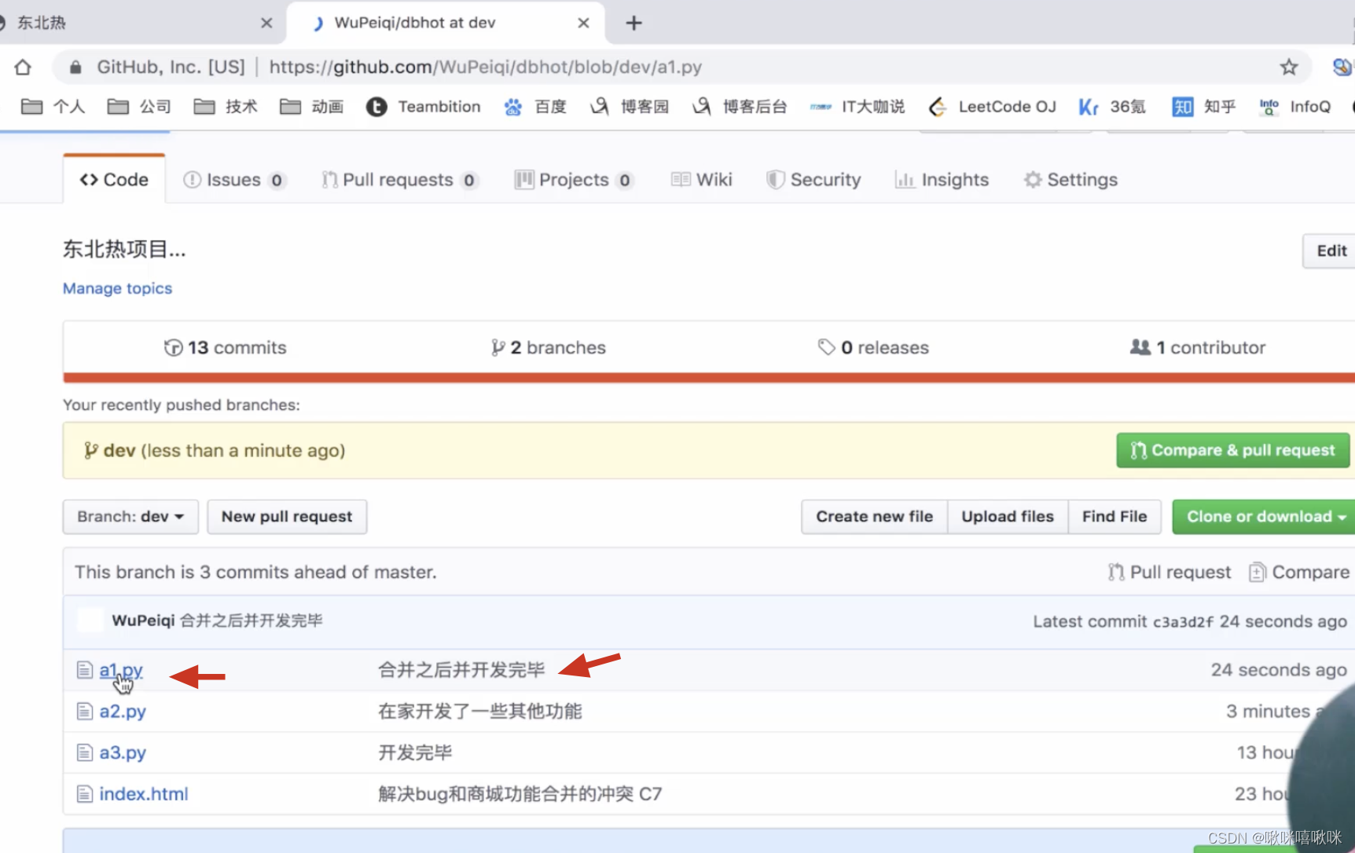The width and height of the screenshot is (1355, 853).
Task: Close the WuPeiqi/dbhot tab
Action: click(x=583, y=23)
